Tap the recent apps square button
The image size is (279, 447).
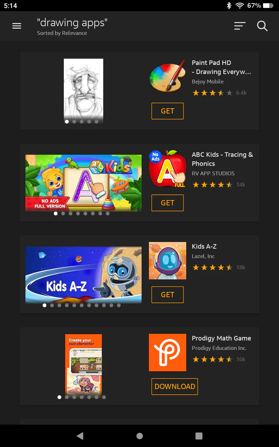tap(199, 435)
